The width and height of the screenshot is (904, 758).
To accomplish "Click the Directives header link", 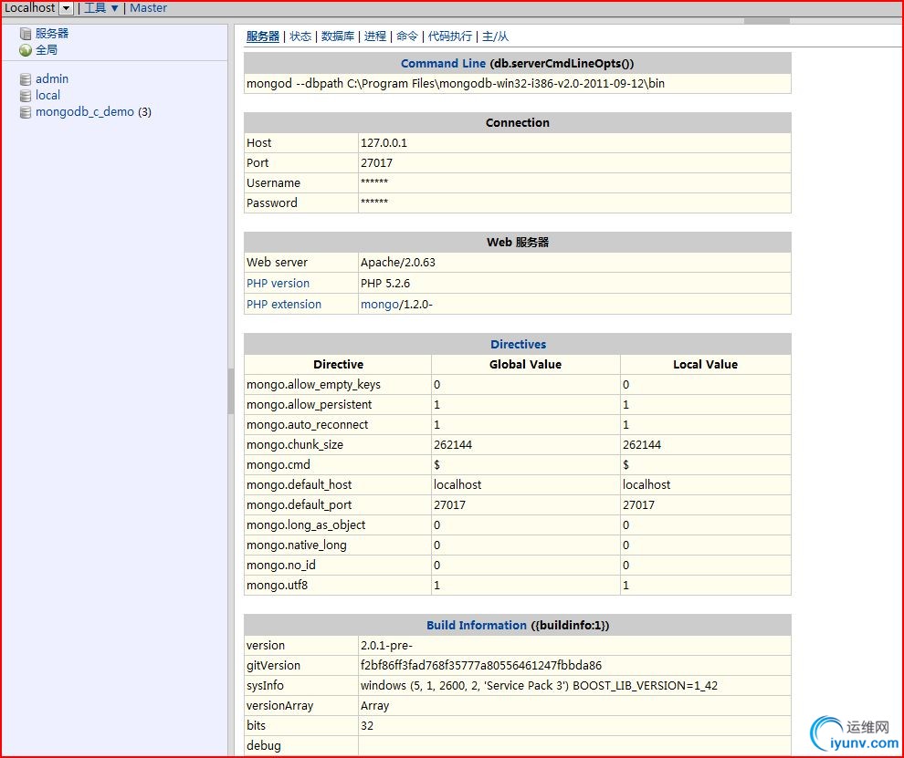I will coord(519,345).
